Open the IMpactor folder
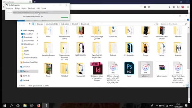Viewport: 192px width, 108px height. pyautogui.click(x=178, y=32)
